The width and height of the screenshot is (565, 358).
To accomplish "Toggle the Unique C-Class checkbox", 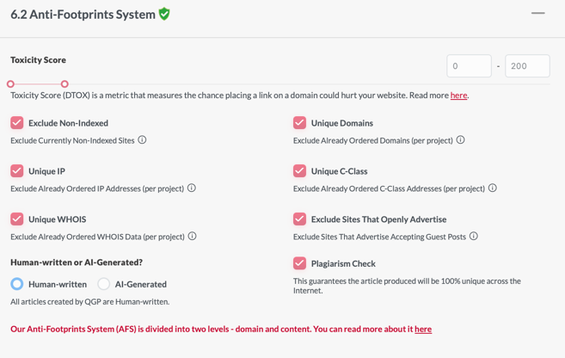I will tap(299, 171).
